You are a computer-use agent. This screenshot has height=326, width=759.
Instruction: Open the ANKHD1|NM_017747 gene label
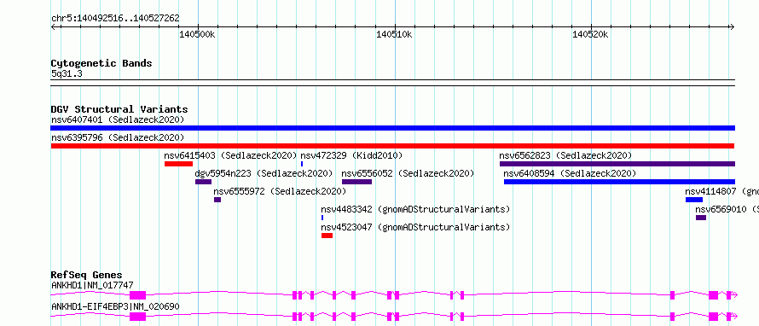(x=92, y=285)
